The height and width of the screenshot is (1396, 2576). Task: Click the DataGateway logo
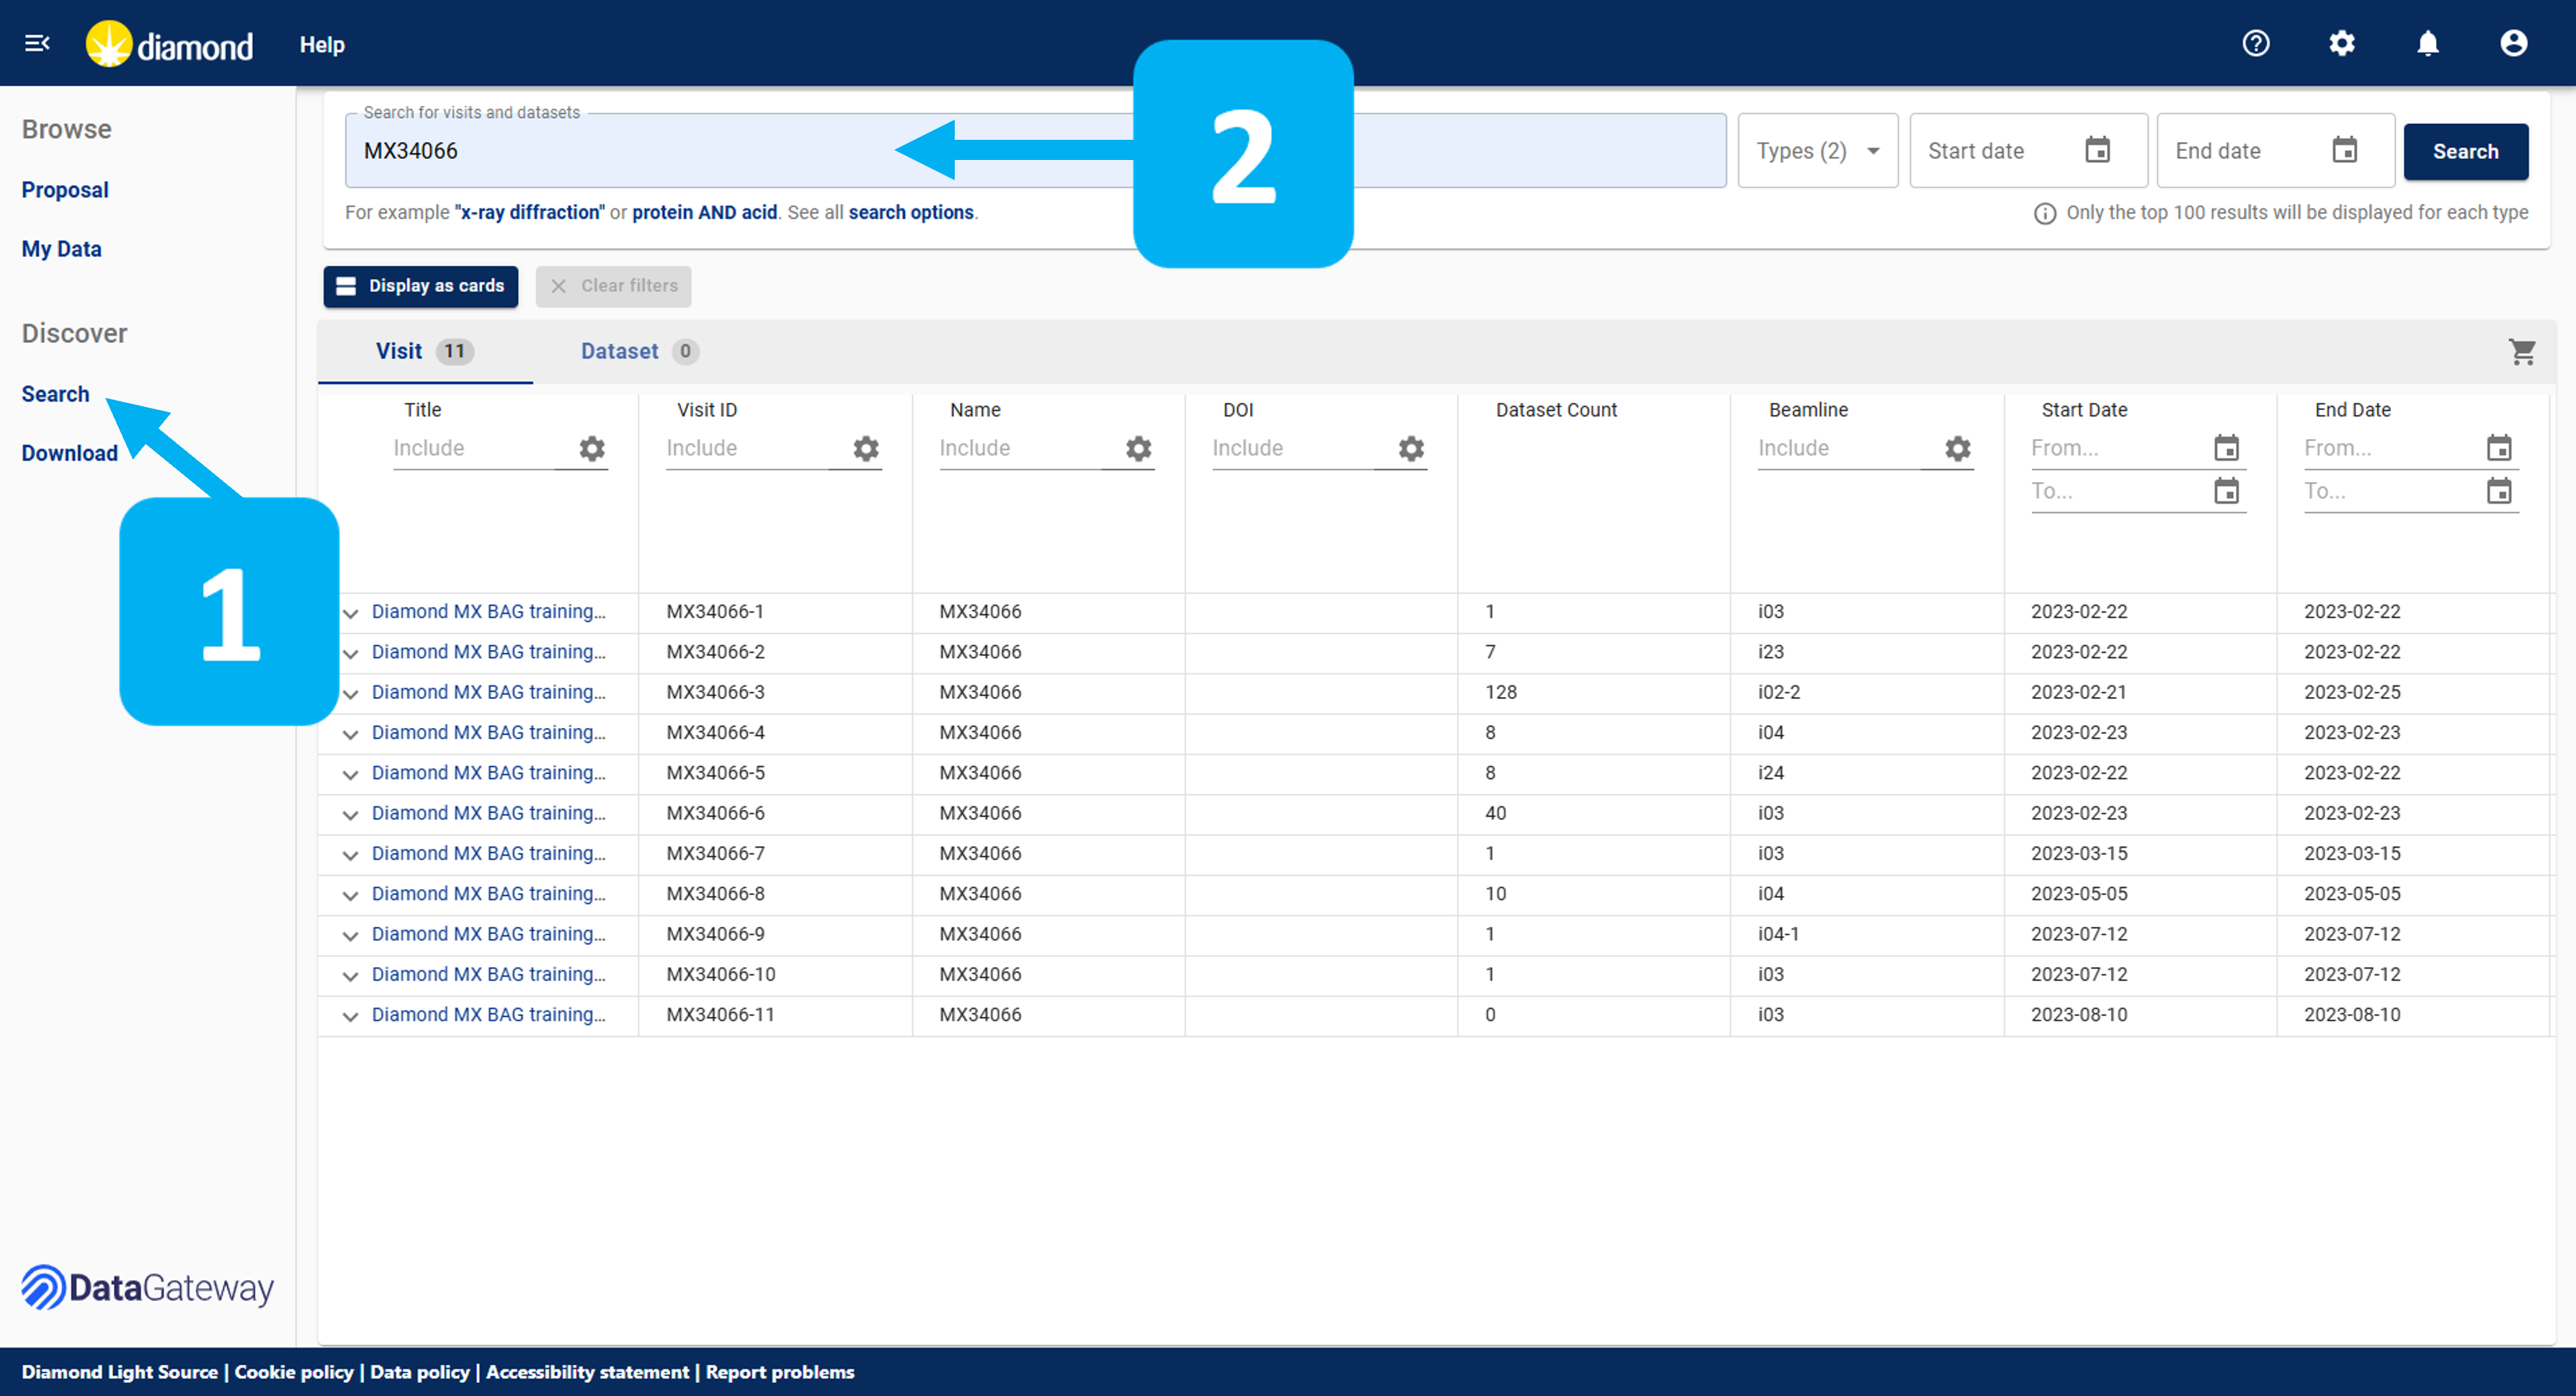pos(148,1287)
